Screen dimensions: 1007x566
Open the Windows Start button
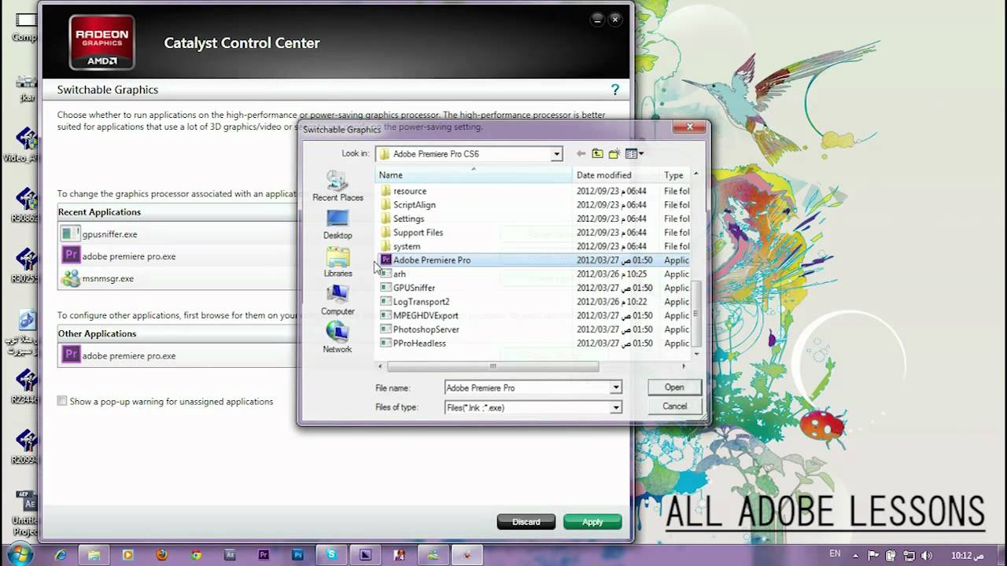tap(19, 554)
